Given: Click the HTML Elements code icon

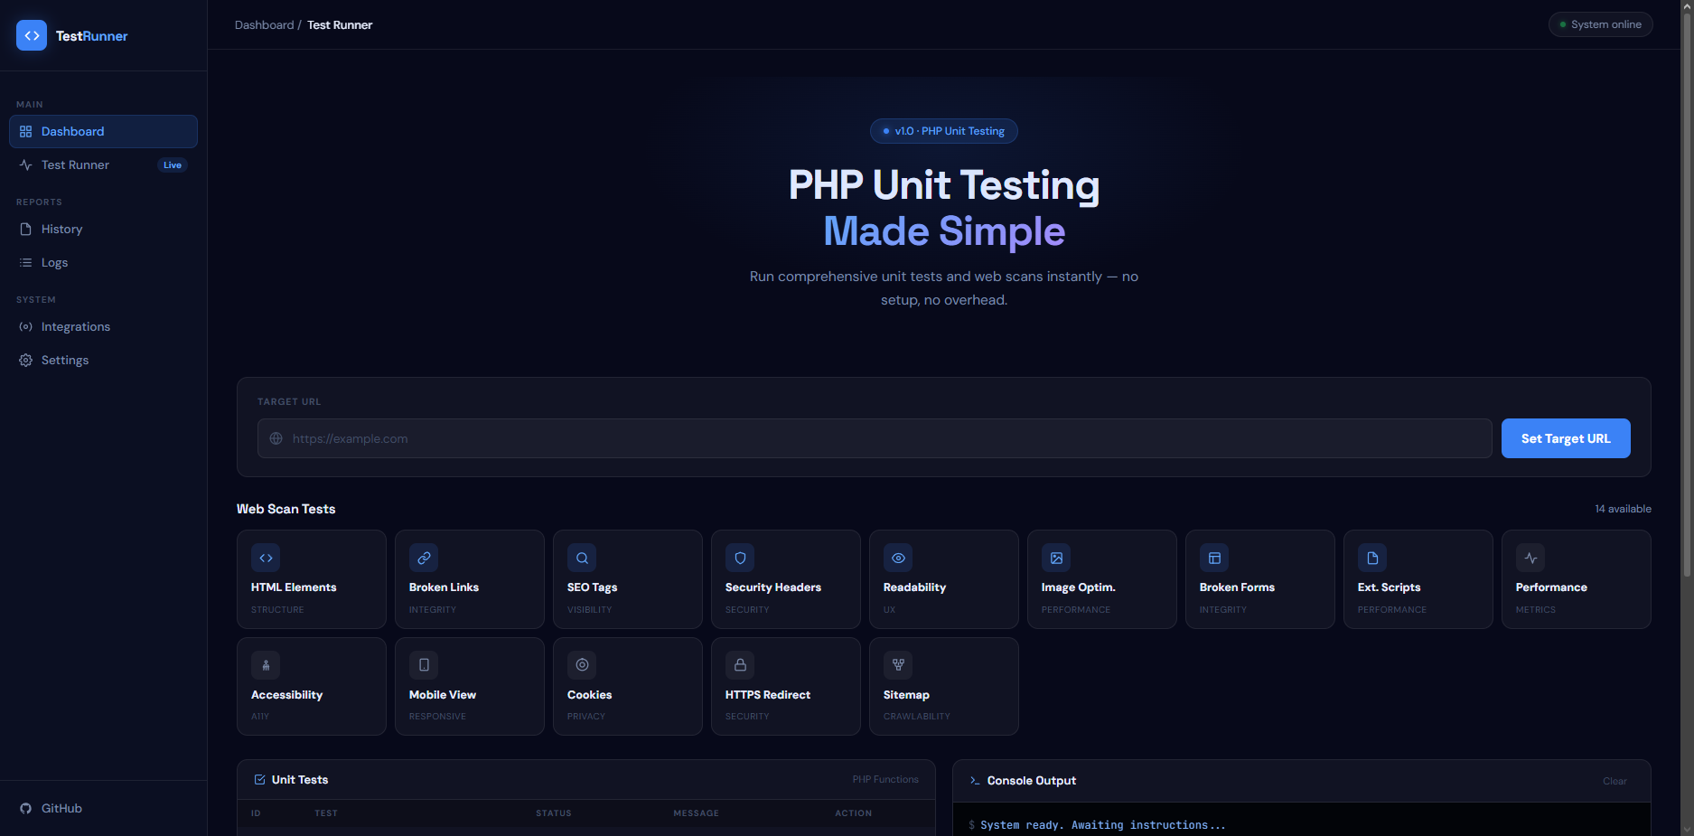Looking at the screenshot, I should click(x=266, y=558).
